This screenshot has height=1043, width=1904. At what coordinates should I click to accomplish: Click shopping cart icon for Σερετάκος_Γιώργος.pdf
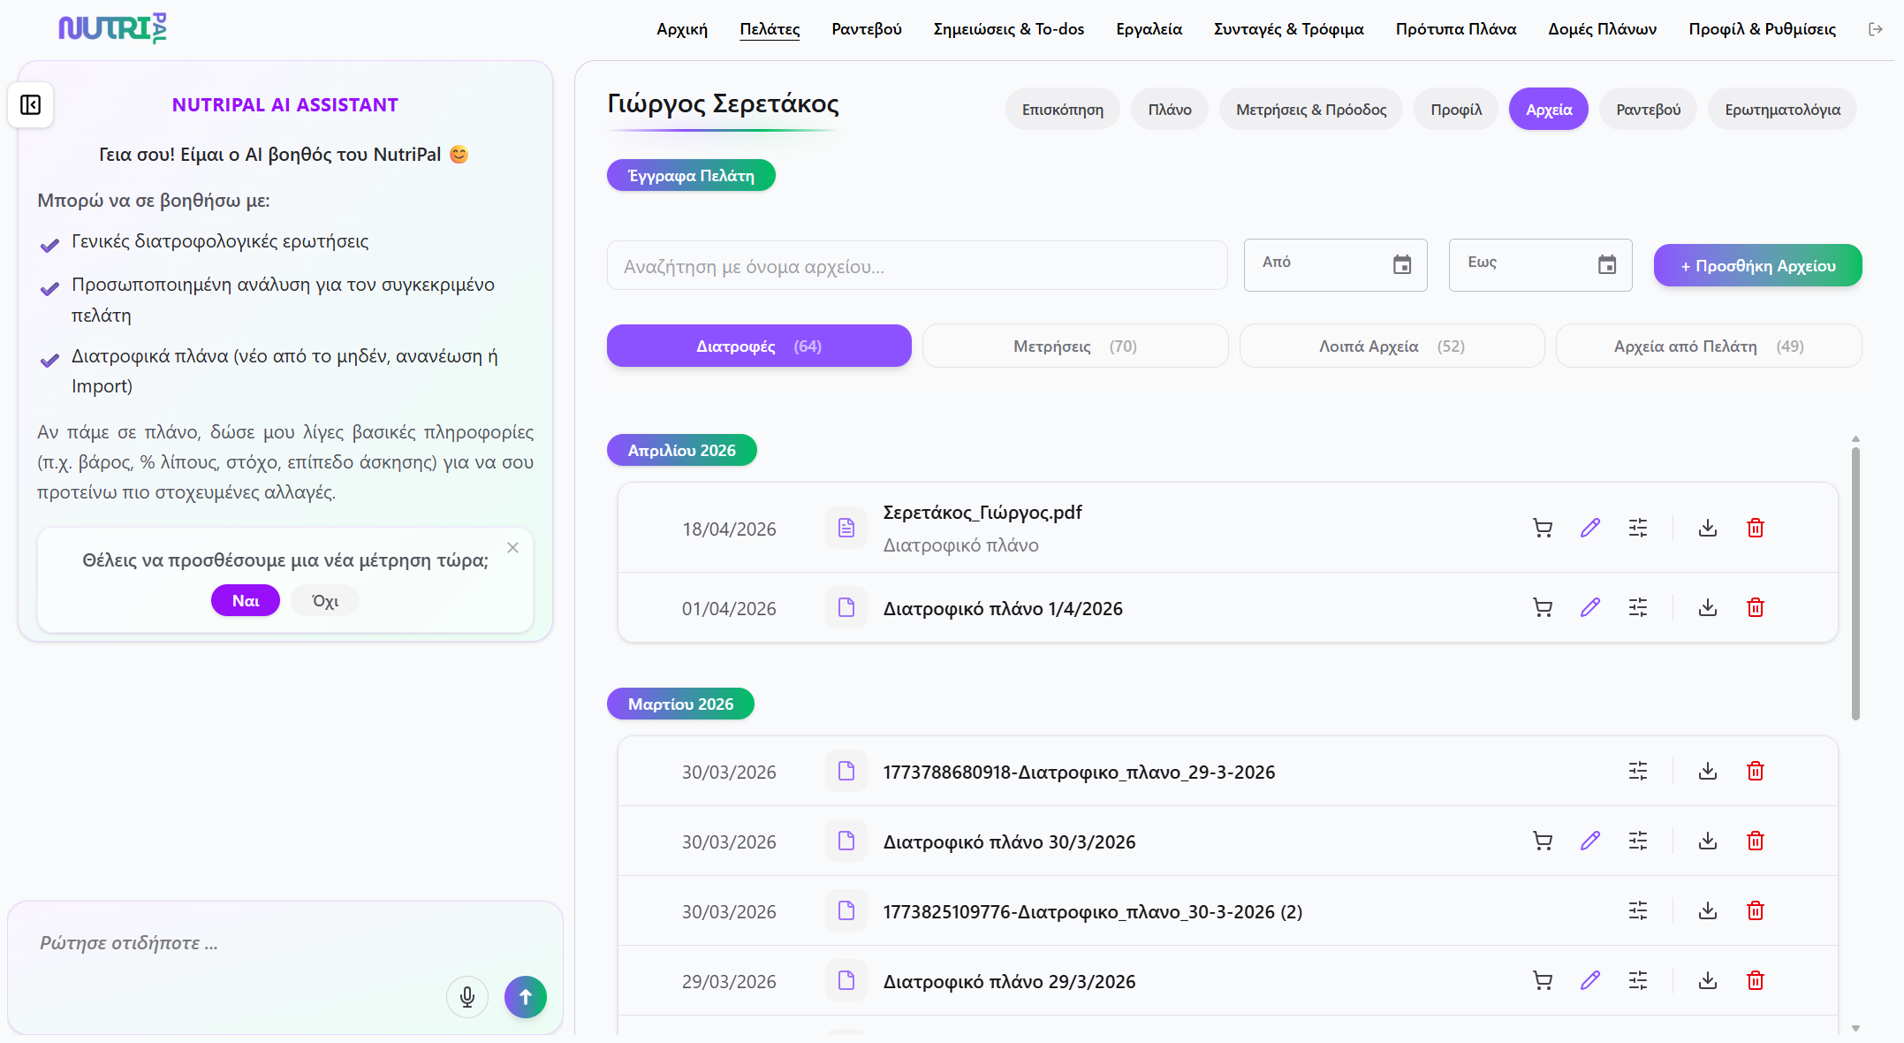click(1543, 528)
